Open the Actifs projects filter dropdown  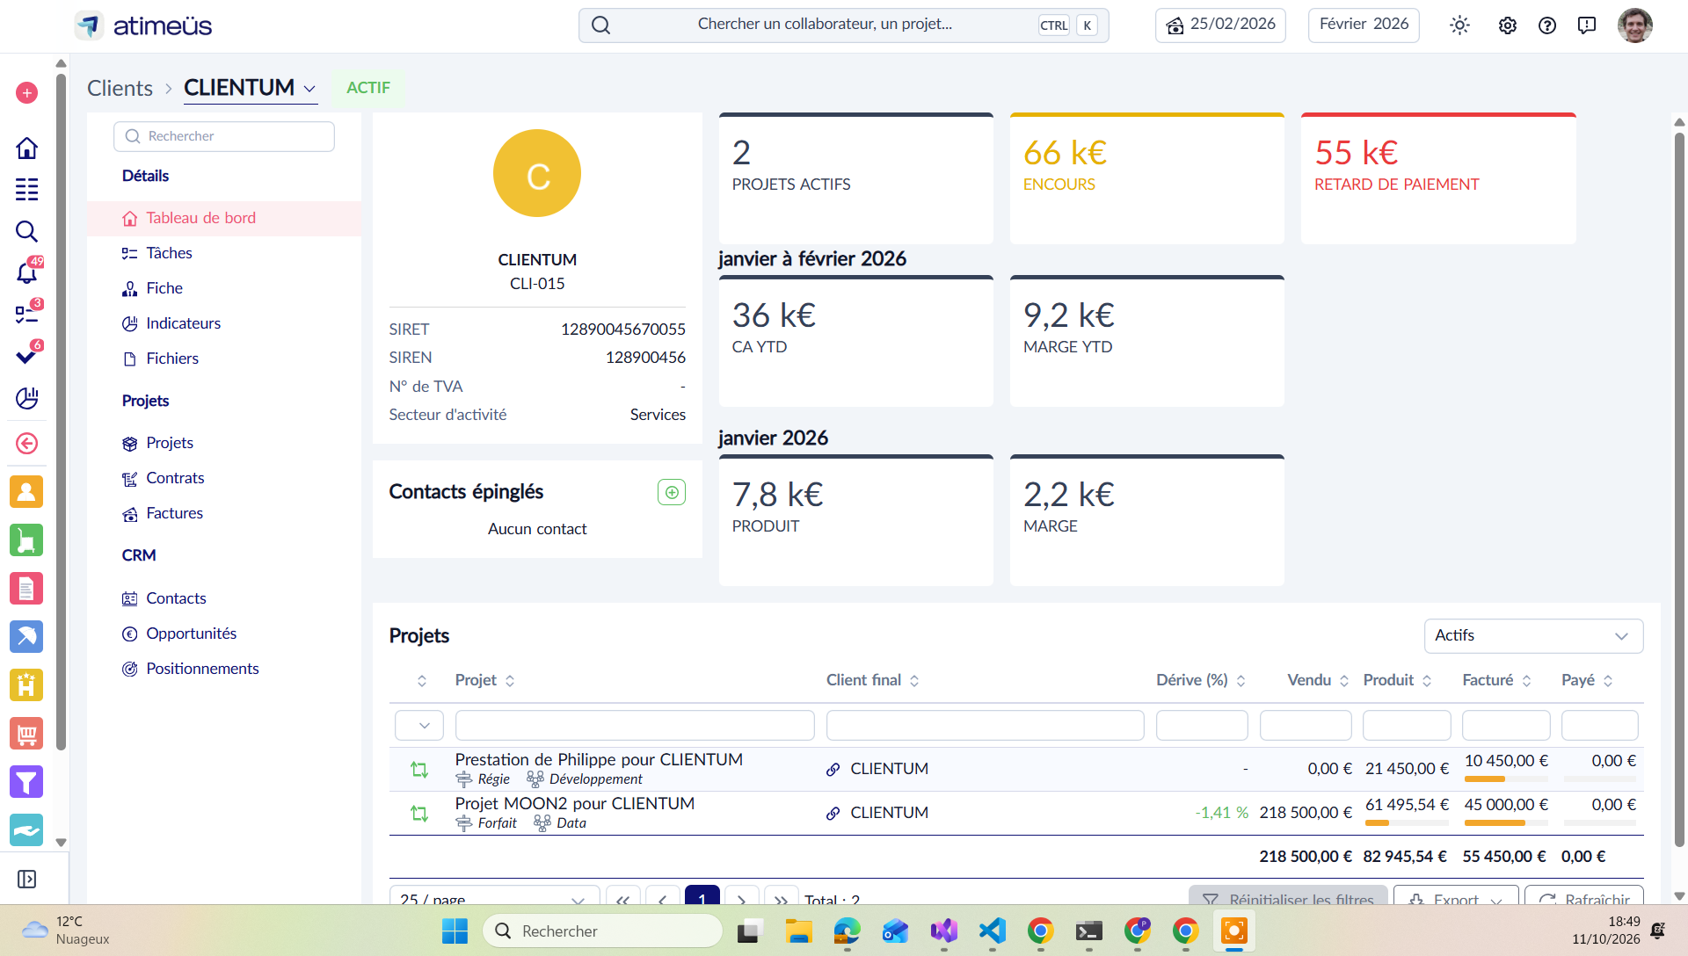click(x=1533, y=636)
